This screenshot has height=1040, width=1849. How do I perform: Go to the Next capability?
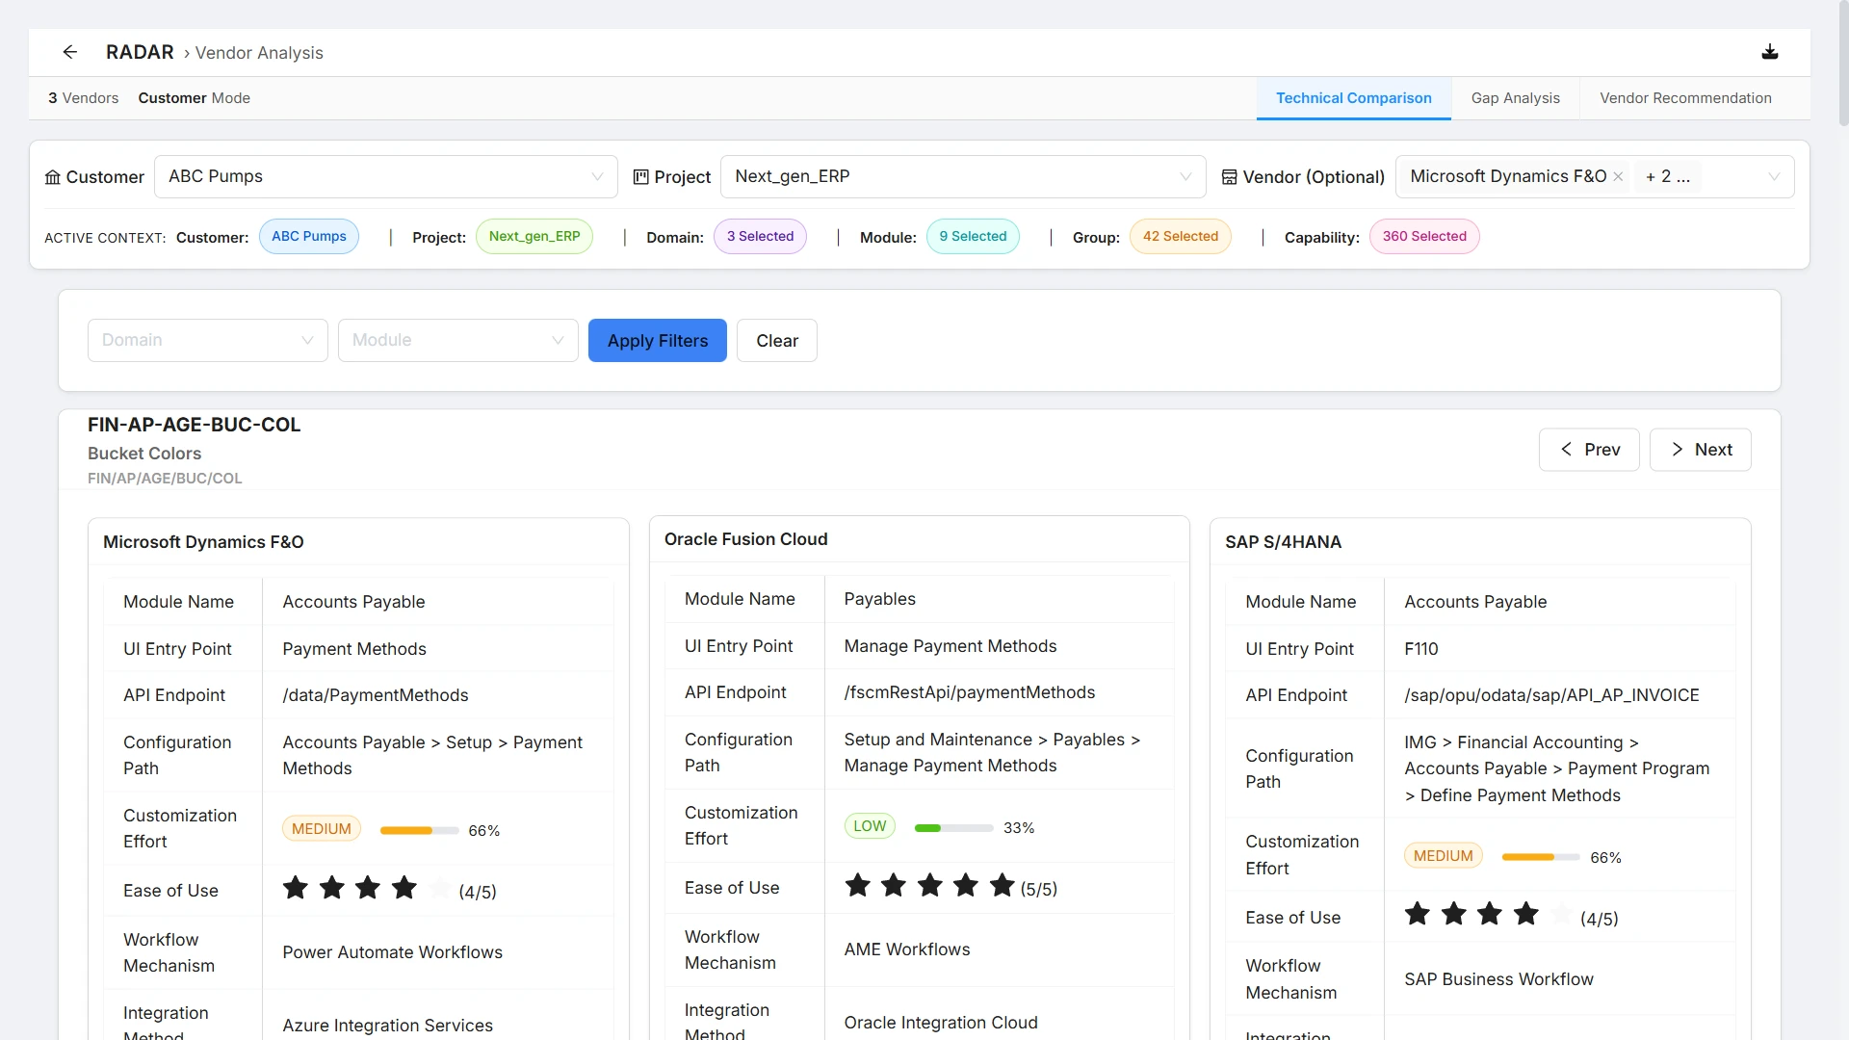click(1701, 450)
